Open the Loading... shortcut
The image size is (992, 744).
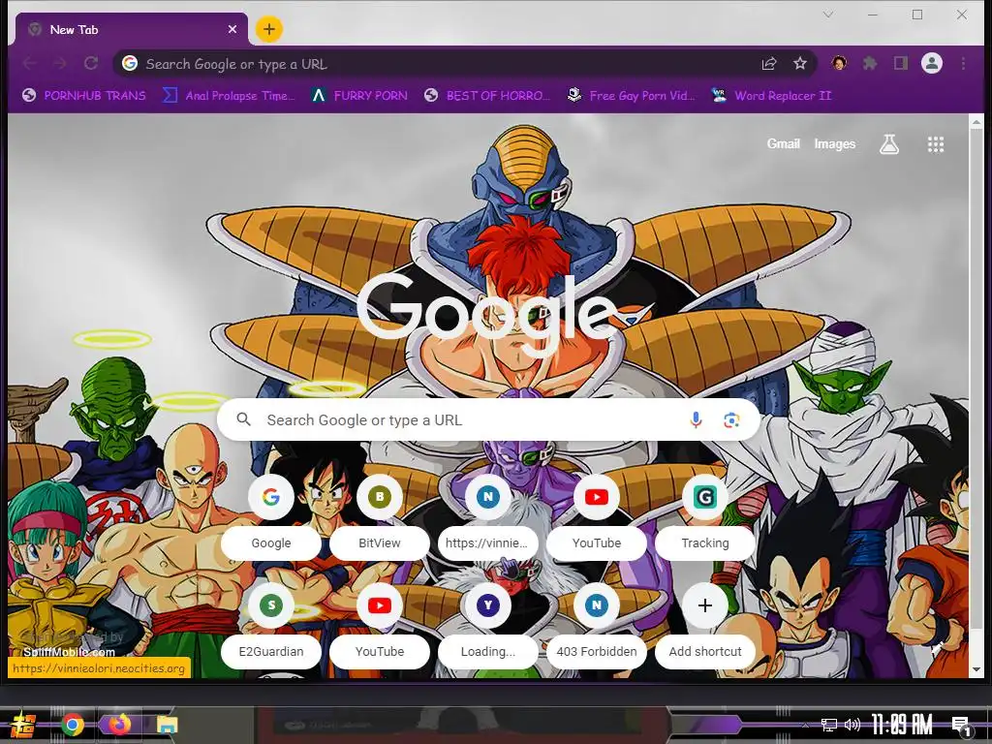(x=488, y=627)
